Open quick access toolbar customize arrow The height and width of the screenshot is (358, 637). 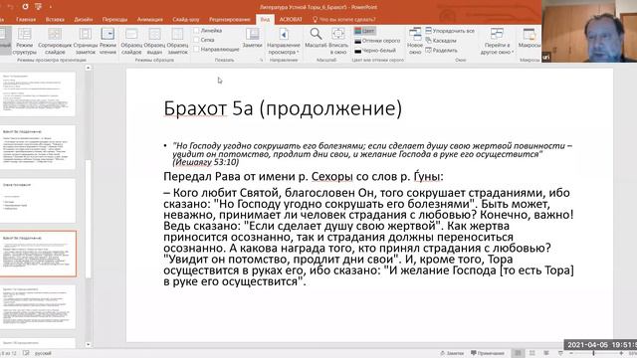[51, 7]
